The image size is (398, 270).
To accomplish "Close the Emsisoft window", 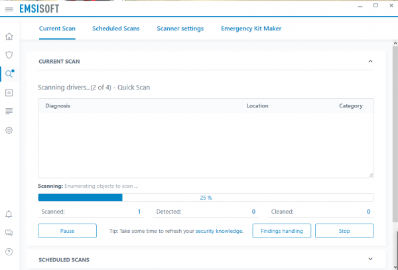I will 391,5.
